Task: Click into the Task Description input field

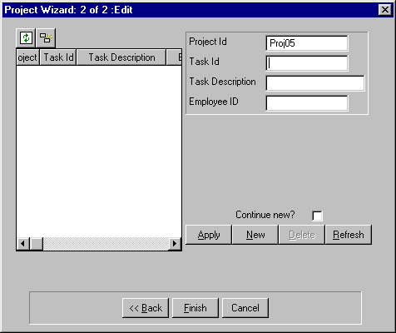Action: pyautogui.click(x=315, y=83)
